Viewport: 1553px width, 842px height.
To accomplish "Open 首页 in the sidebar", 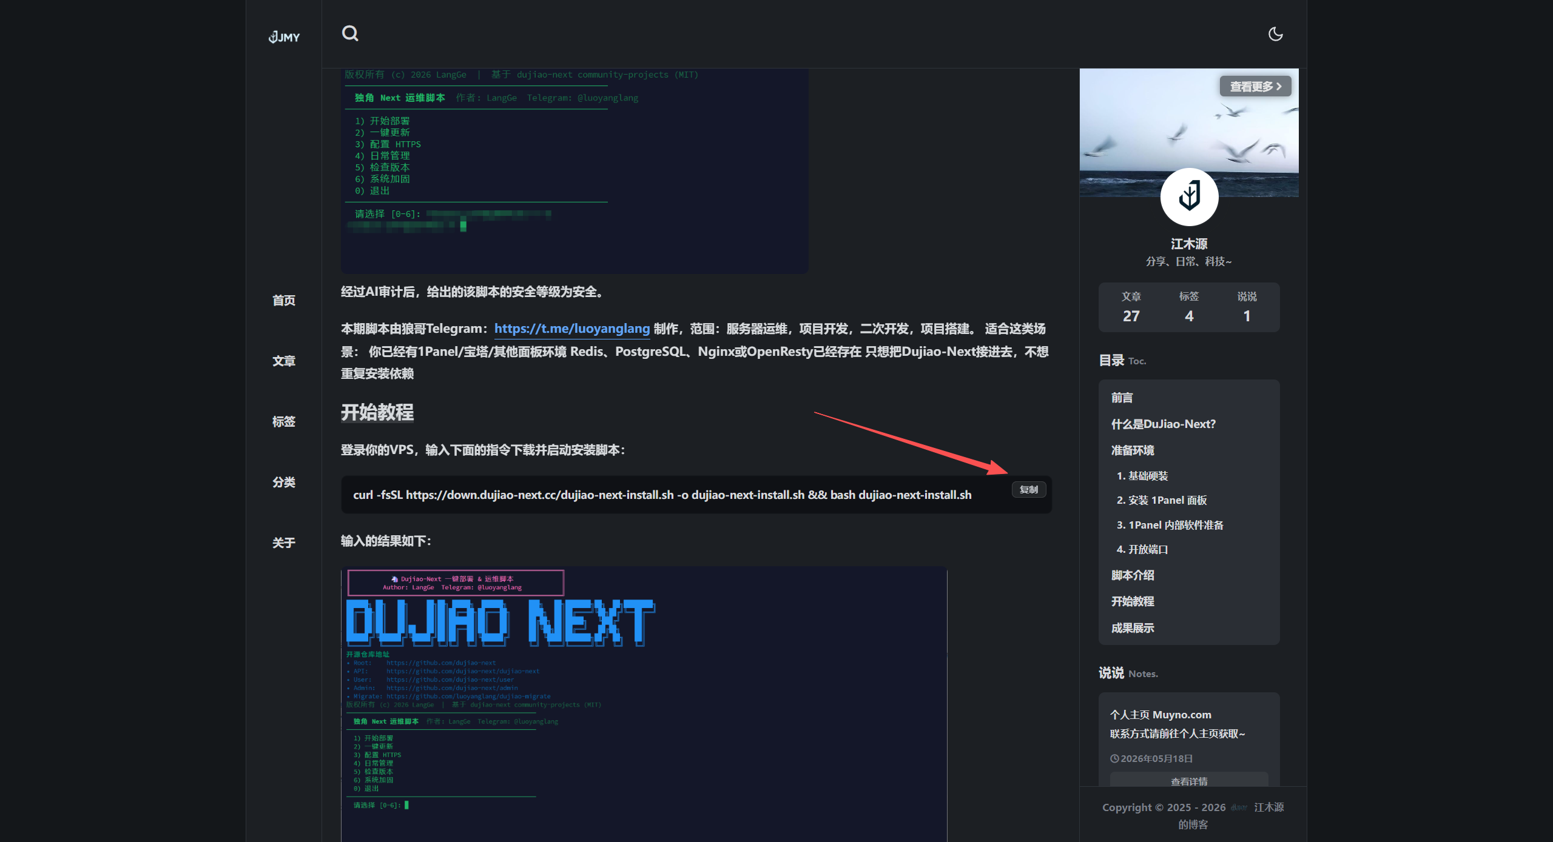I will click(x=283, y=300).
